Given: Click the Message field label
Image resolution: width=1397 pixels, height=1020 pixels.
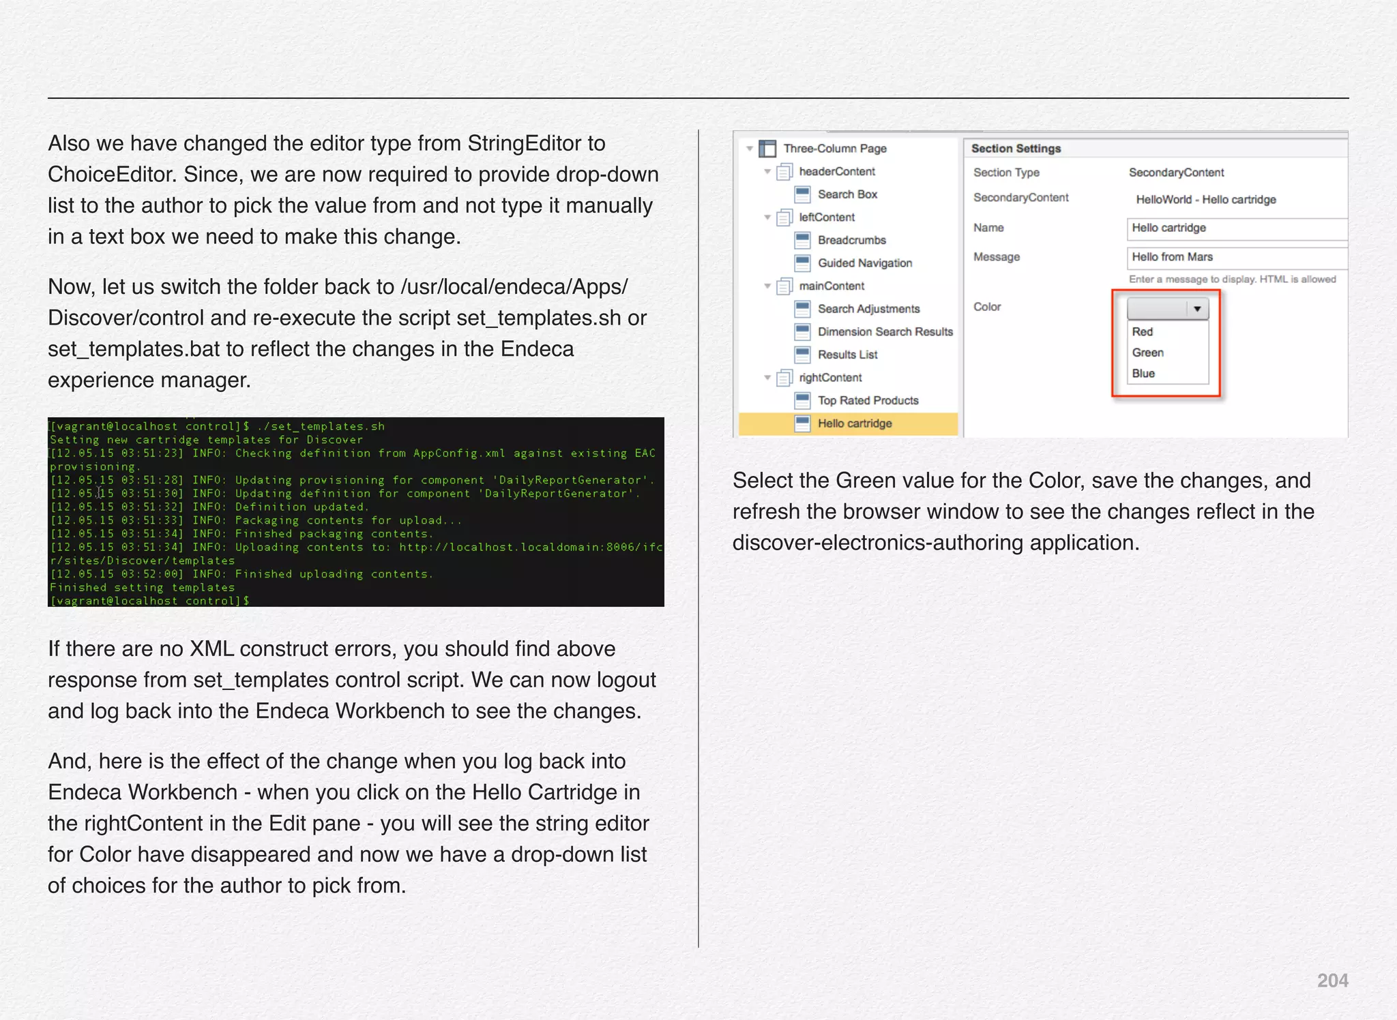Looking at the screenshot, I should tap(997, 257).
